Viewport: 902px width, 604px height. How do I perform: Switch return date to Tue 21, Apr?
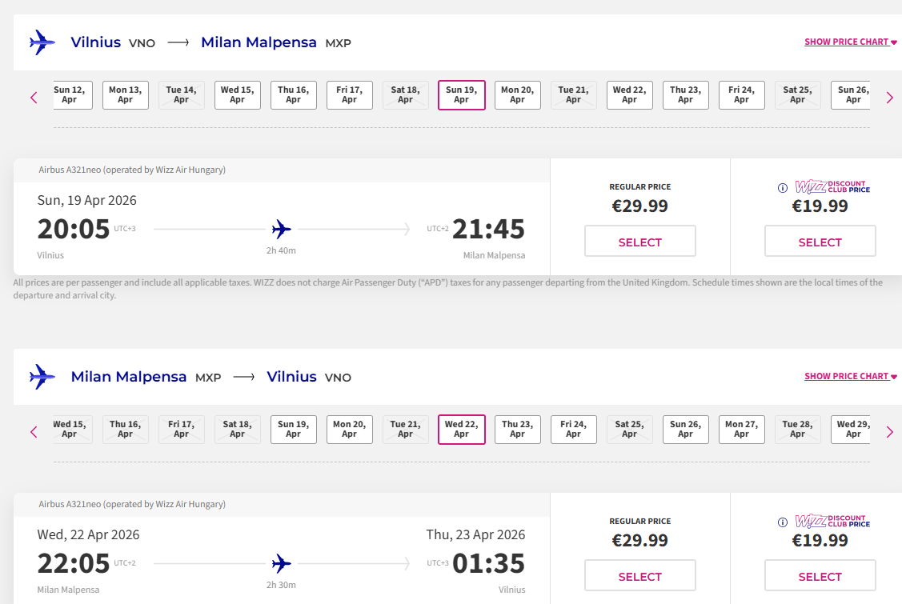[x=406, y=430]
